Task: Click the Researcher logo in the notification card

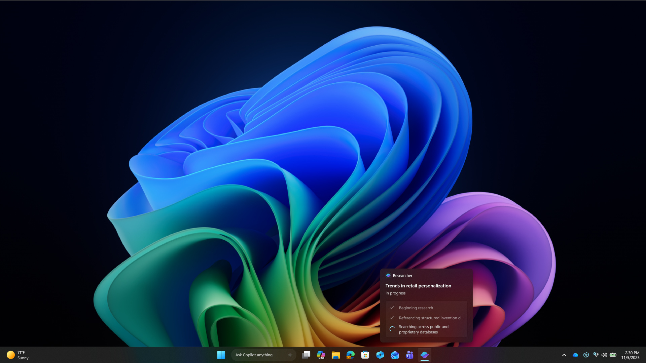Action: (388, 275)
